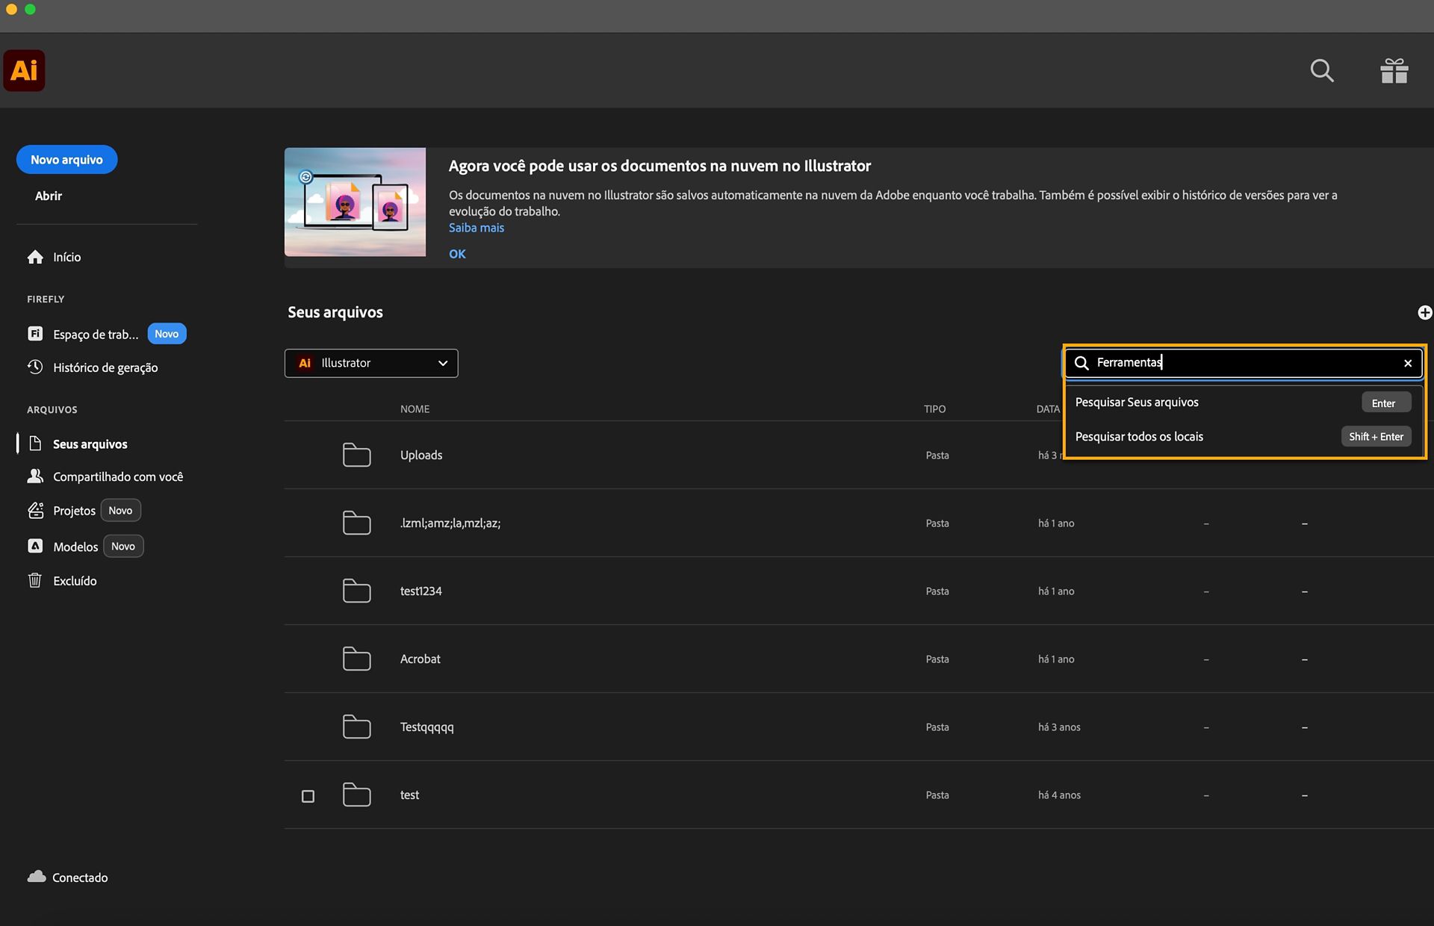
Task: Click the Illustrator Ai logo icon
Action: click(x=24, y=70)
